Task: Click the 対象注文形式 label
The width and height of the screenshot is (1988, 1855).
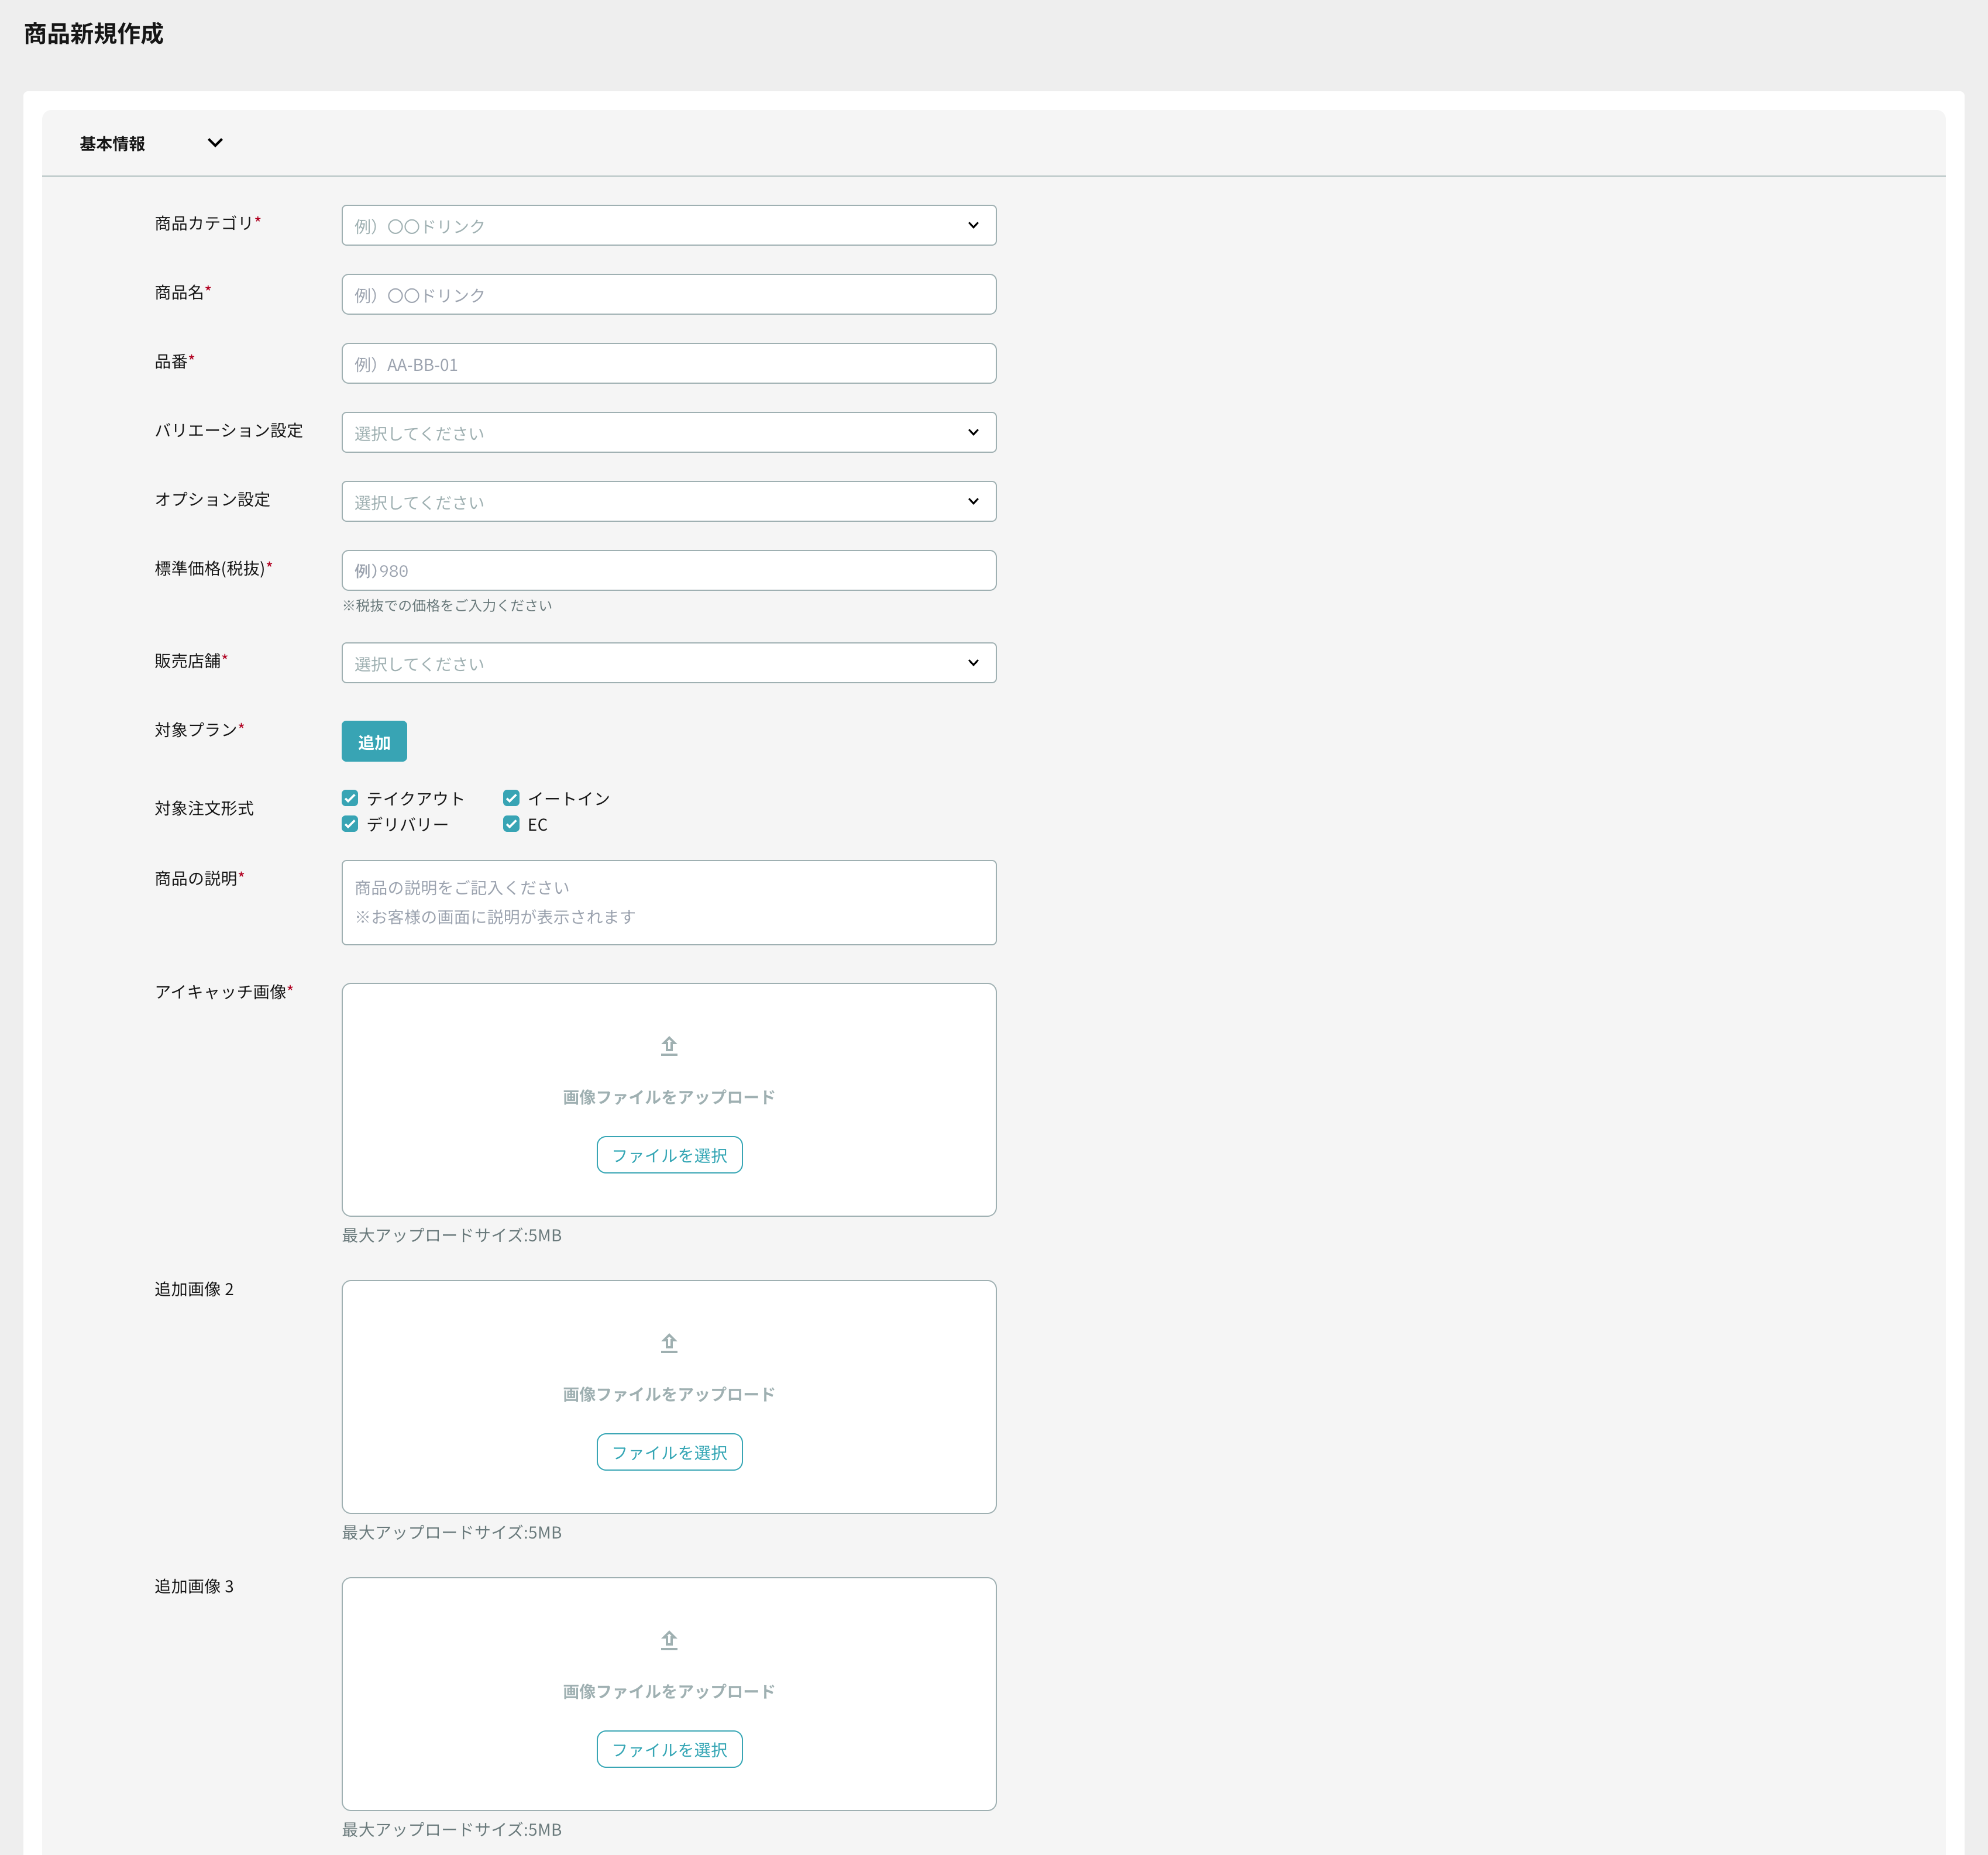Action: tap(204, 808)
